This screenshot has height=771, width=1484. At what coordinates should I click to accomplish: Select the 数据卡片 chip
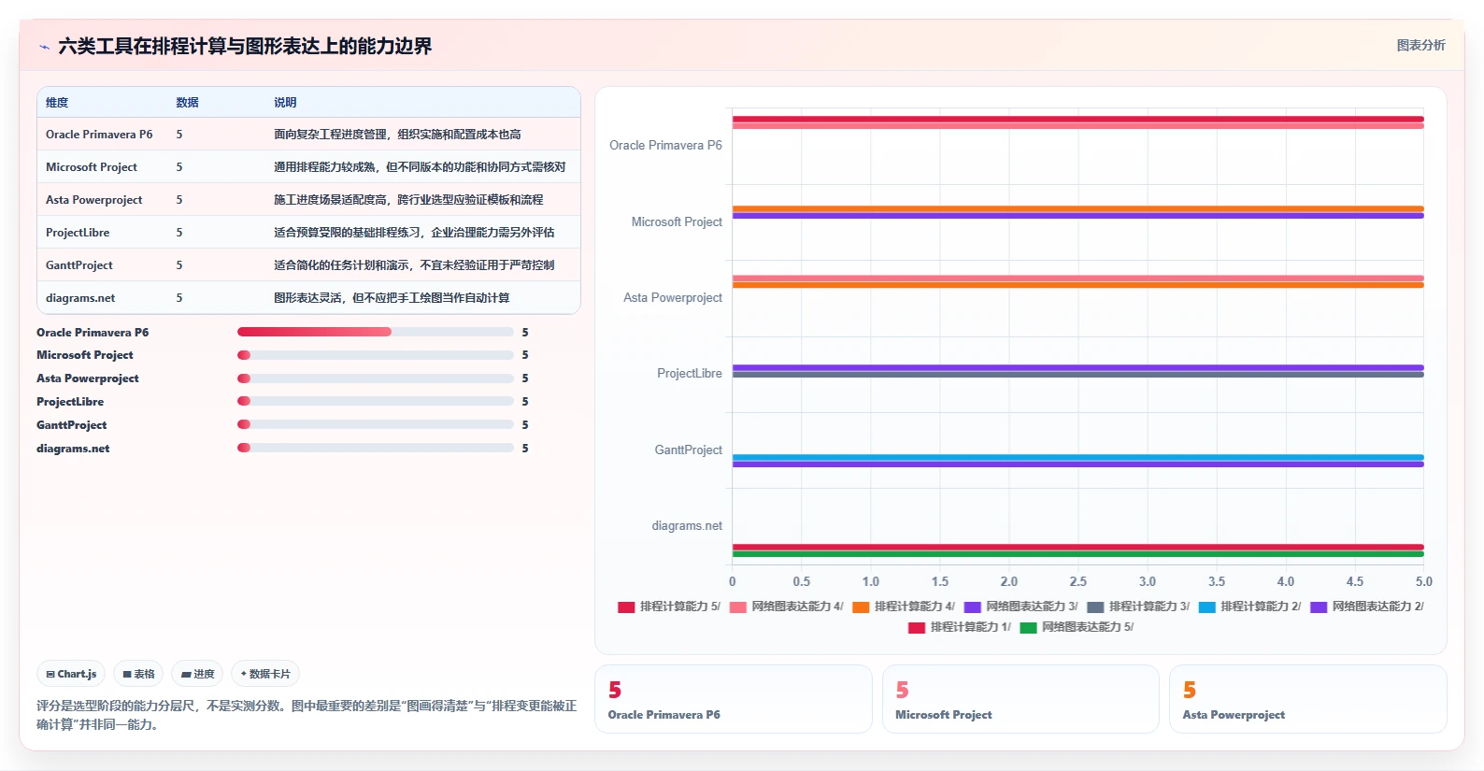265,674
